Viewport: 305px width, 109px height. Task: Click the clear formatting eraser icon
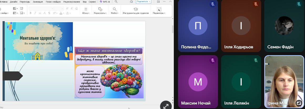76,8
